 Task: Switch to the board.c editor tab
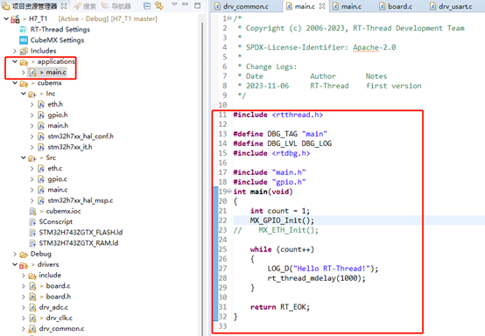[x=396, y=6]
